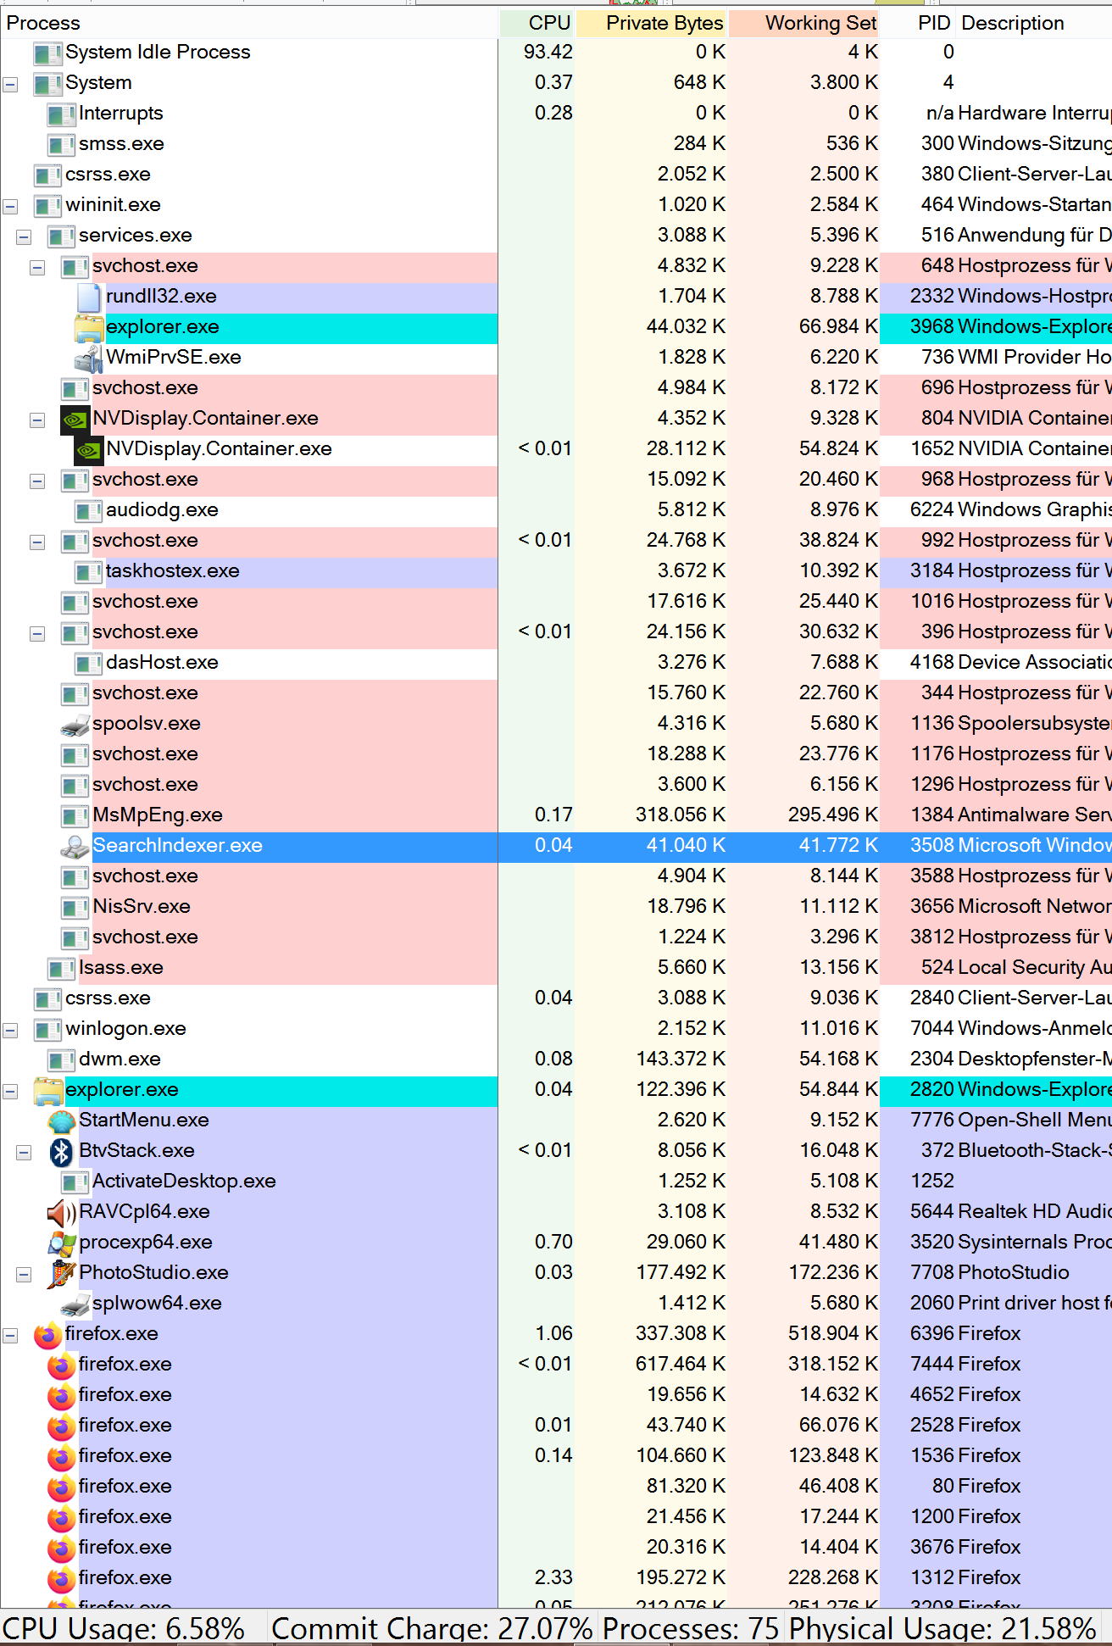Click the 518.904 K working set value
The image size is (1112, 1646).
pyautogui.click(x=833, y=1334)
